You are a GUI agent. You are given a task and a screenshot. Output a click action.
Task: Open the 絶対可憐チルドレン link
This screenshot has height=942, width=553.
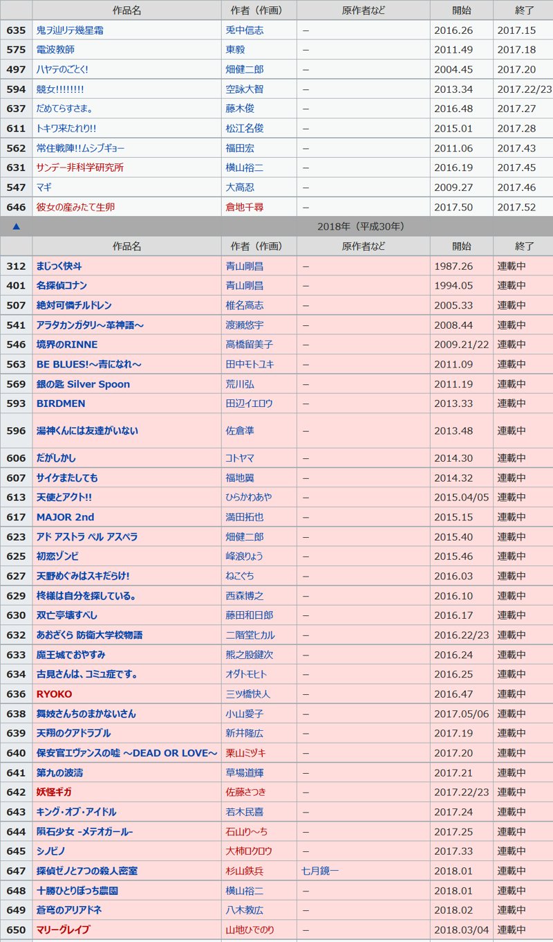tap(74, 305)
